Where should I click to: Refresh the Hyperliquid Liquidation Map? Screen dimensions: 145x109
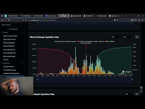[137, 94]
